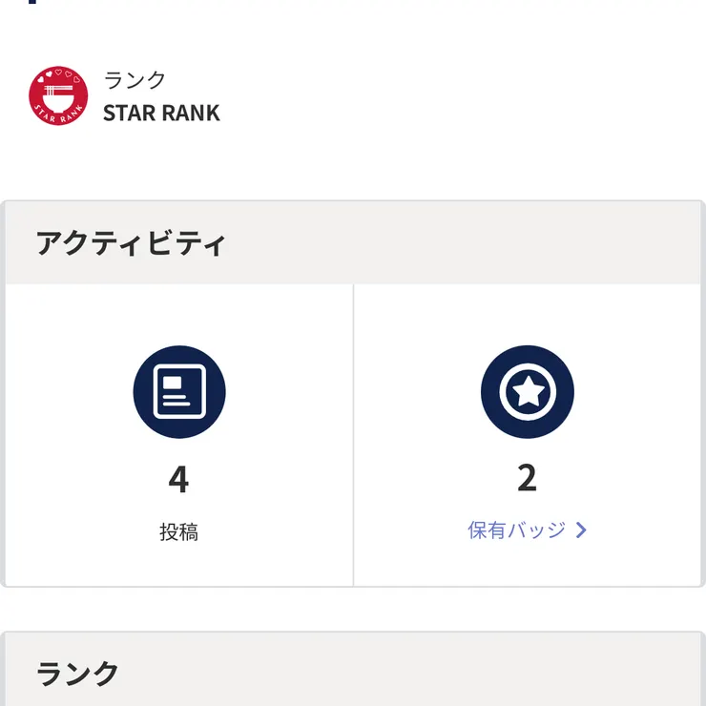706x706 pixels.
Task: Click the posts count number 4
Action: (178, 479)
